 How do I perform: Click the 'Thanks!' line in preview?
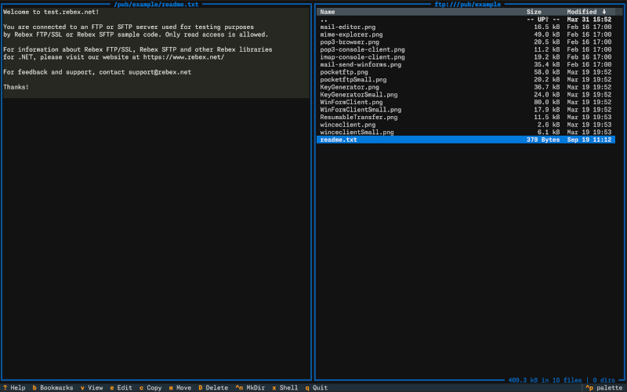coord(16,87)
